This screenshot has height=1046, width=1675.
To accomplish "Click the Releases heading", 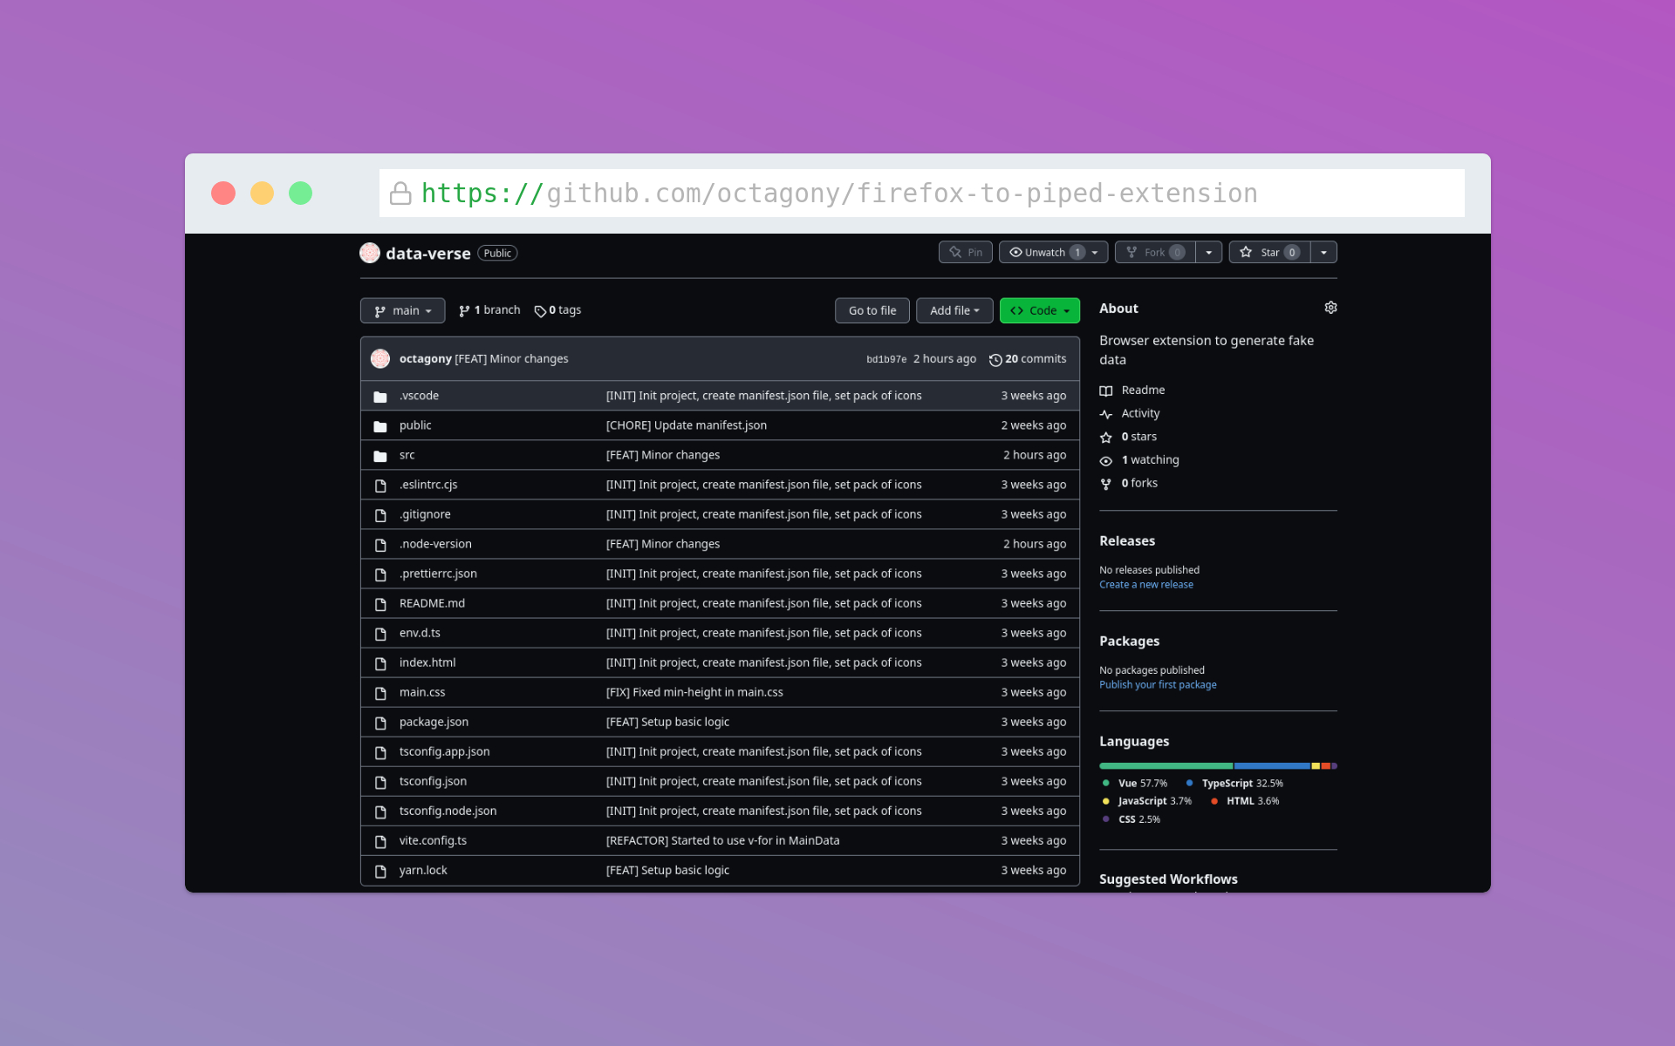I will pos(1127,541).
